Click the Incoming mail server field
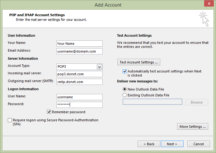216x153 pixels. click(79, 74)
